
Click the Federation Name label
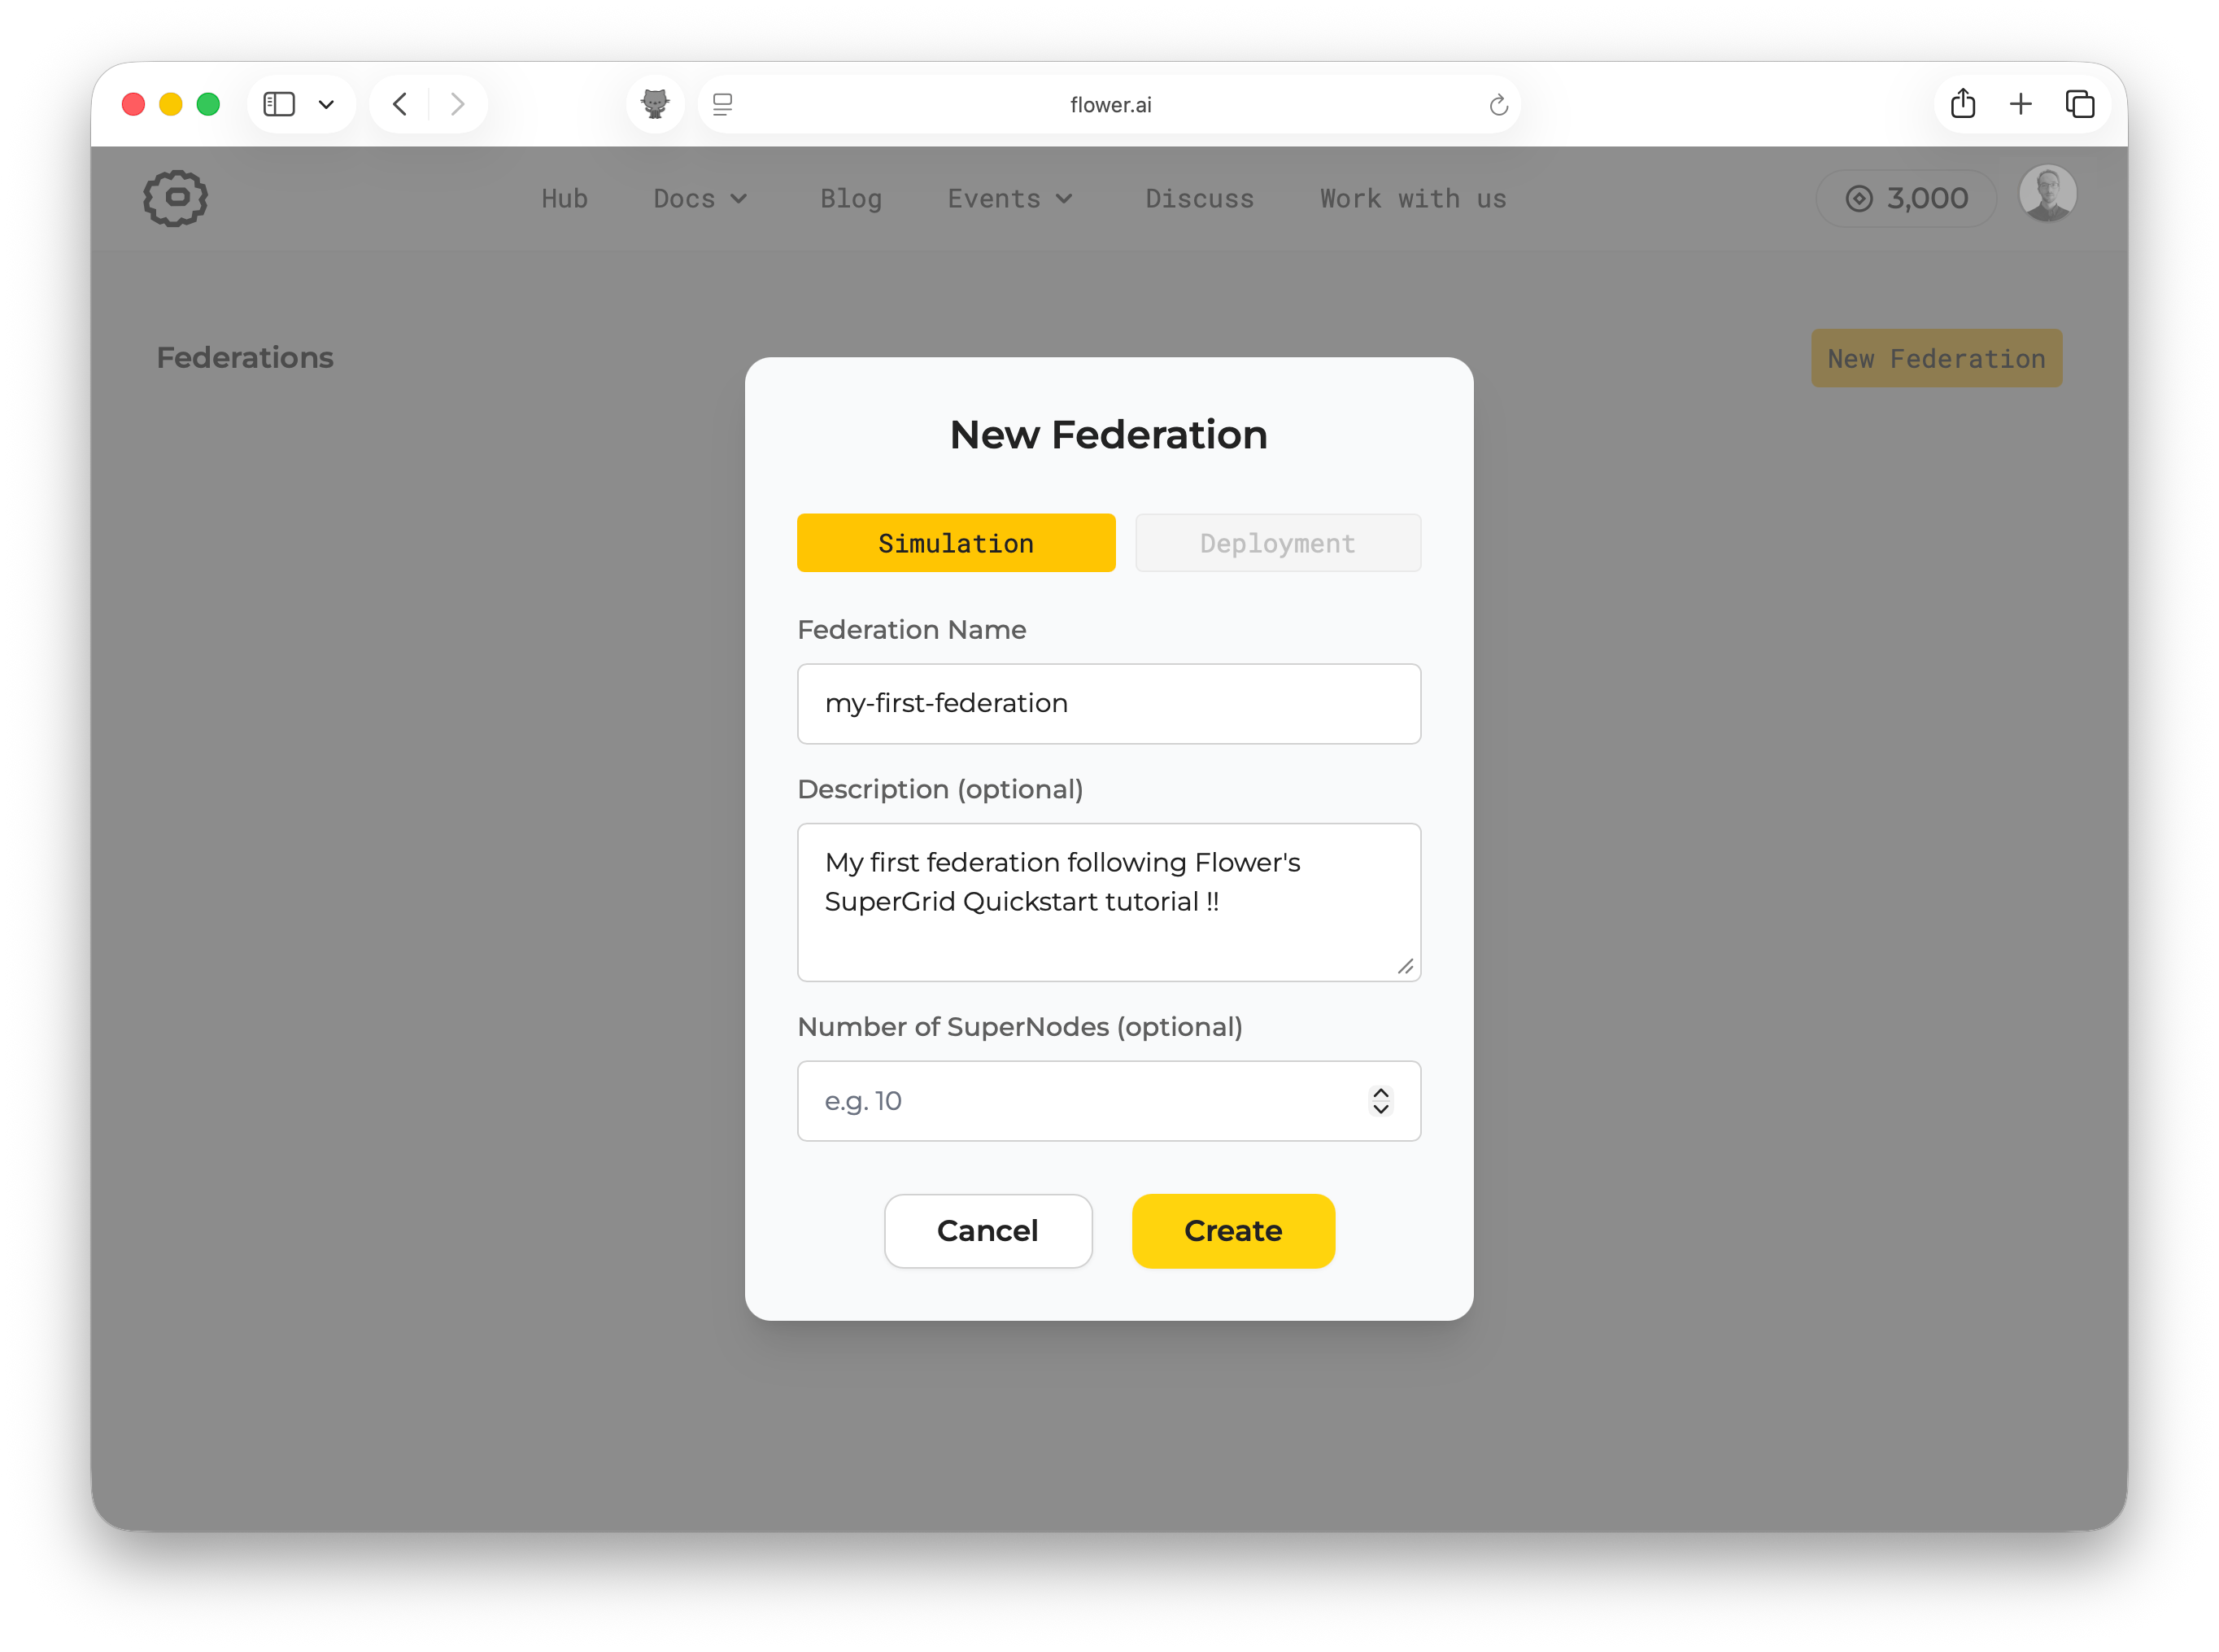[912, 630]
